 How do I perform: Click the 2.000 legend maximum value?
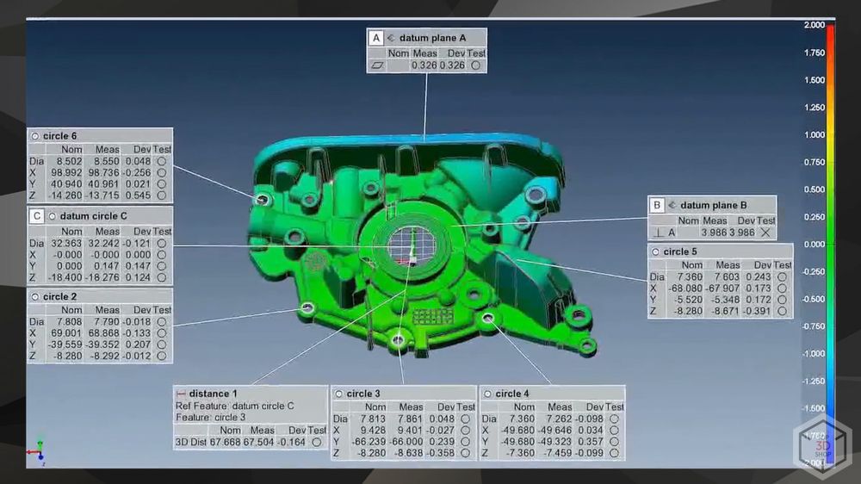tap(815, 25)
